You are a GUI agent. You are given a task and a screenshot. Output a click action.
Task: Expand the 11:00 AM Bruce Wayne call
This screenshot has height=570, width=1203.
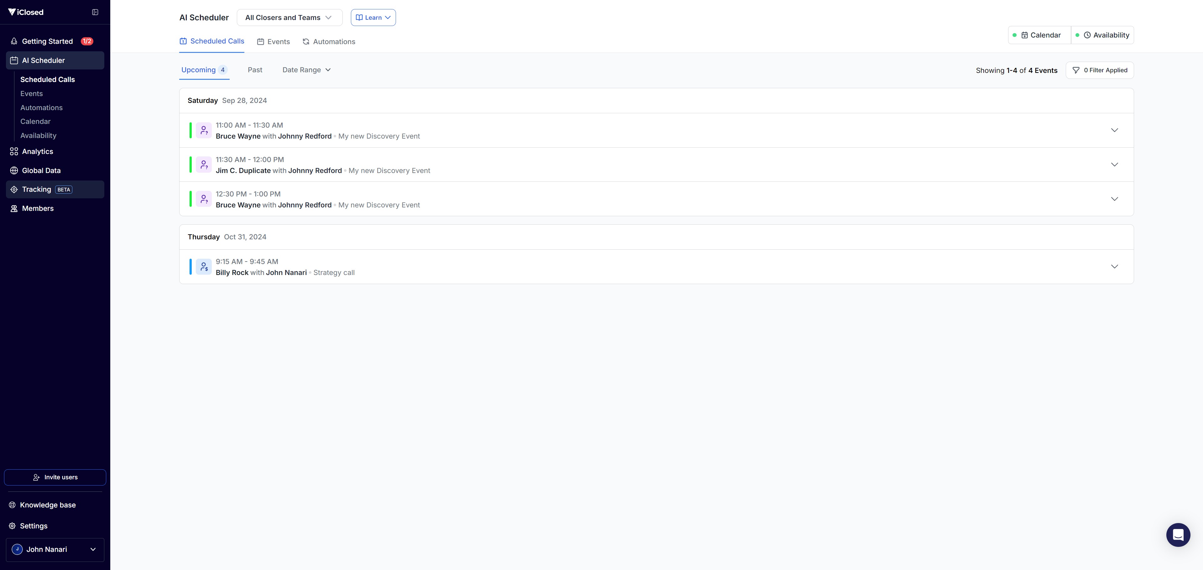tap(1114, 130)
